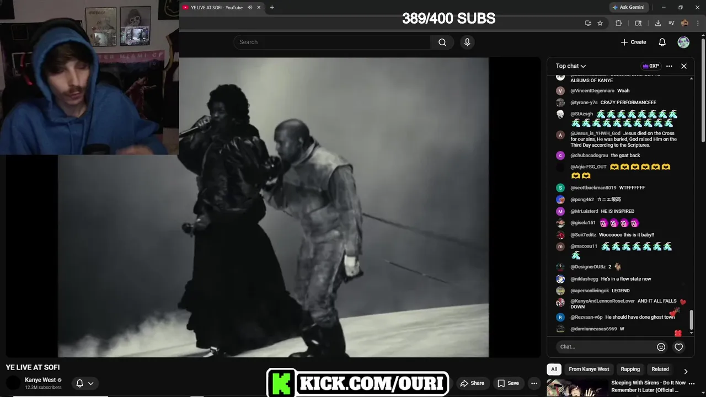Click the YE LIVE AT SOFI video title

[33, 367]
